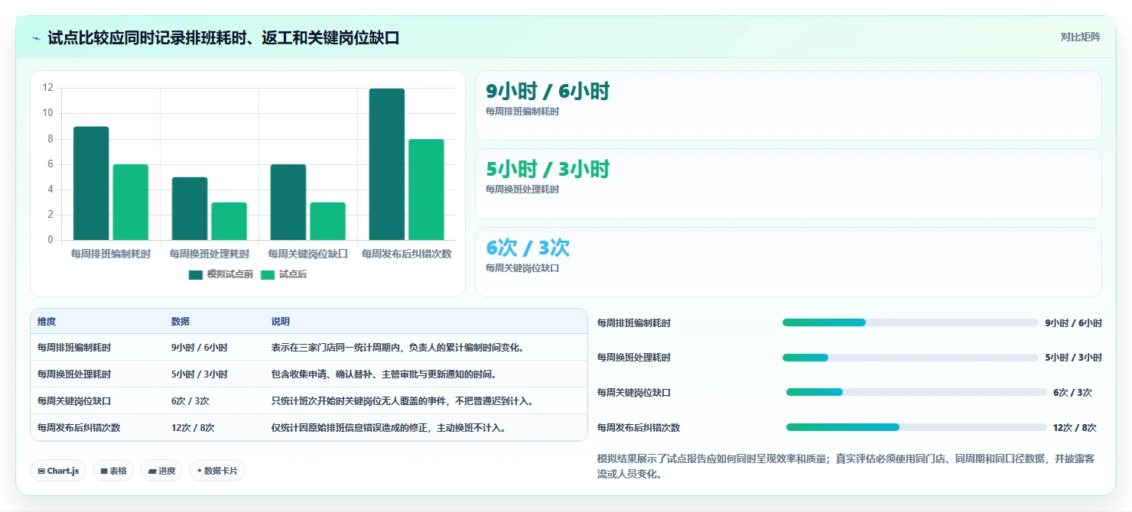Click the description starting 表示在三家门店
1132x512 pixels.
398,348
